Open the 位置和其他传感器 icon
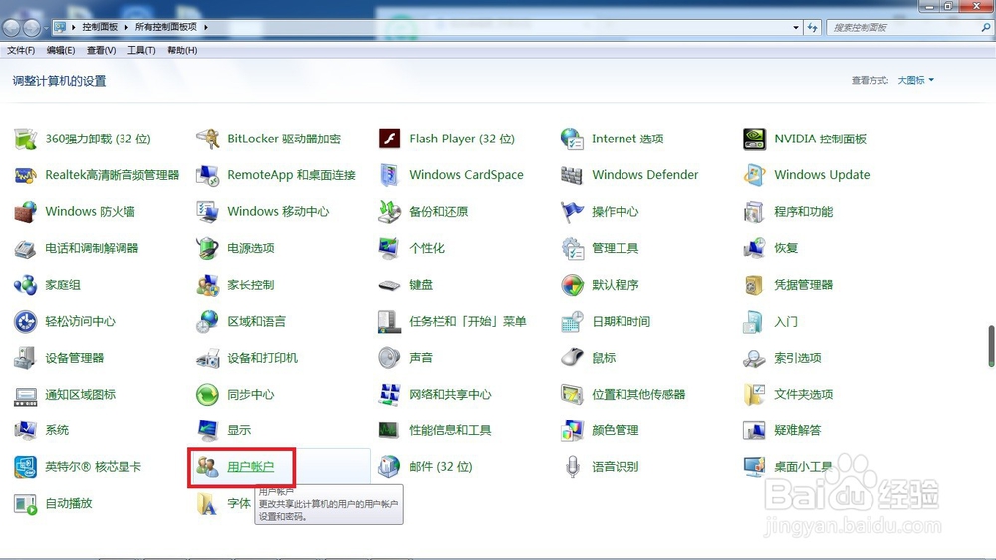 tap(572, 395)
